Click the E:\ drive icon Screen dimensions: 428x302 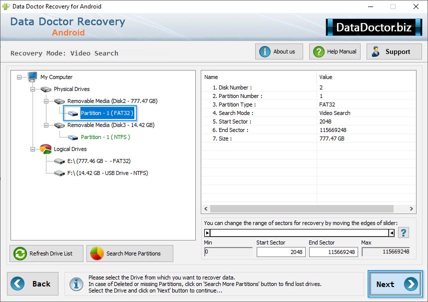coord(59,161)
